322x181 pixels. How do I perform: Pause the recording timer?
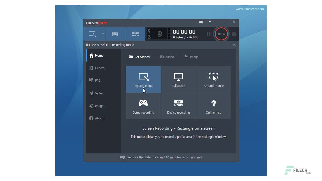(208, 34)
